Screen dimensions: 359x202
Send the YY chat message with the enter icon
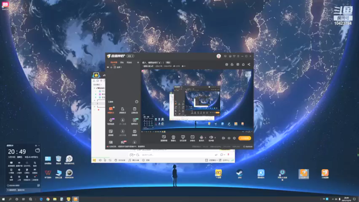(x=216, y=155)
